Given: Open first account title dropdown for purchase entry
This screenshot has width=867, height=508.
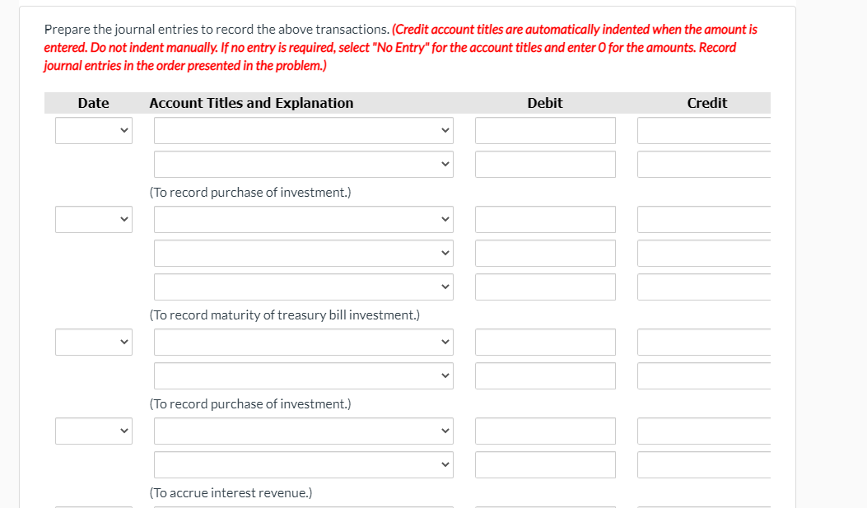Looking at the screenshot, I should [304, 130].
